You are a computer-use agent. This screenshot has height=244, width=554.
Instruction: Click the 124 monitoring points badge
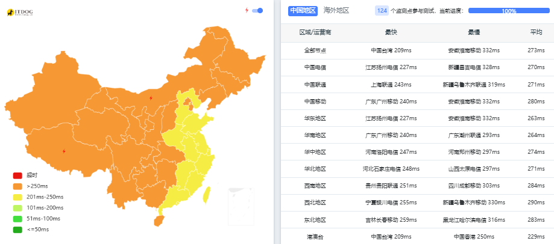[x=382, y=11]
